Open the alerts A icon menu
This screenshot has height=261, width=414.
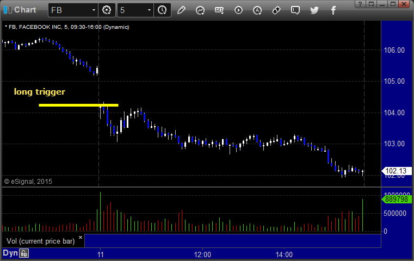[x=257, y=10]
